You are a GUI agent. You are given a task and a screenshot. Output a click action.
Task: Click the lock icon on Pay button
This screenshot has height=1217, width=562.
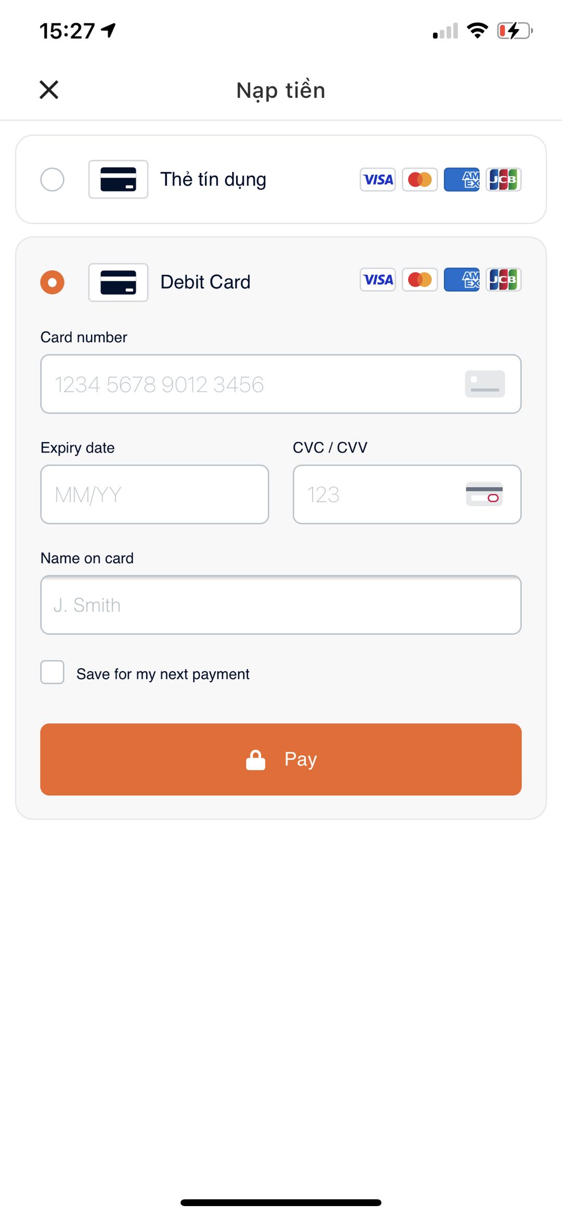[x=256, y=760]
